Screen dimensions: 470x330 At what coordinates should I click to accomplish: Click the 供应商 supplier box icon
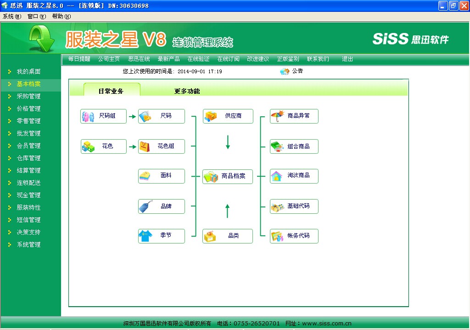211,116
